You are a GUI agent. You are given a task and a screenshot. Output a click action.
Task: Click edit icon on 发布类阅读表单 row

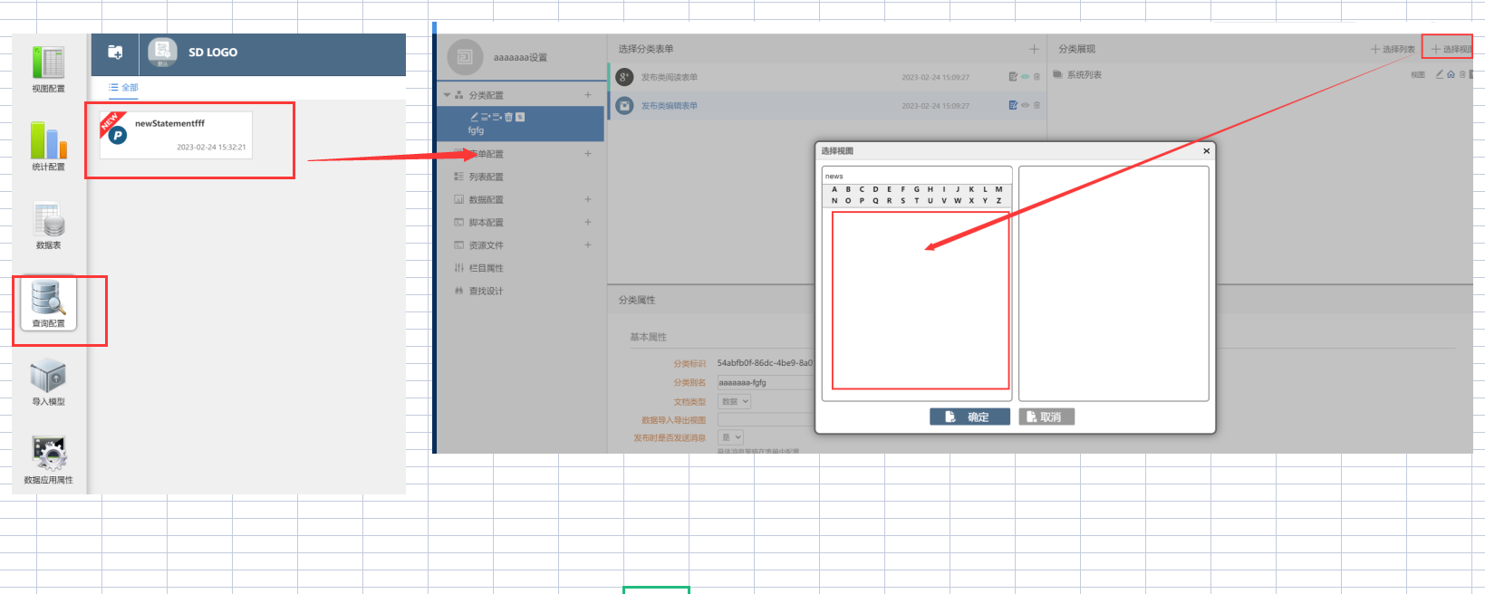(1013, 77)
